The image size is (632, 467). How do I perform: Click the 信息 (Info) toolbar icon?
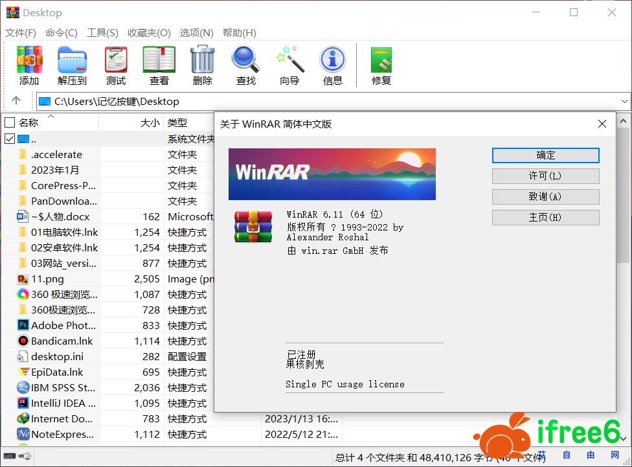333,65
